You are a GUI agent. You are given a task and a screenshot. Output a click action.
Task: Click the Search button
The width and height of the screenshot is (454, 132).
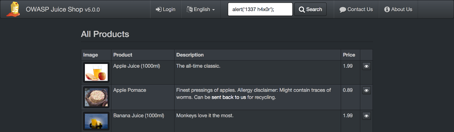(x=310, y=9)
